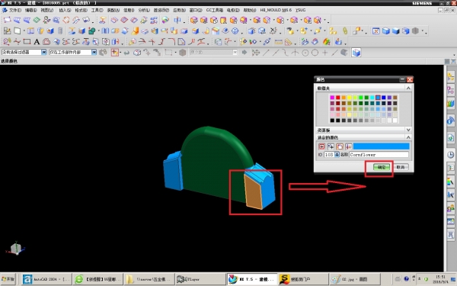Screen dimensions: 457x286
Task: Open the selection scope 'work part' dropdown
Action: (x=73, y=52)
